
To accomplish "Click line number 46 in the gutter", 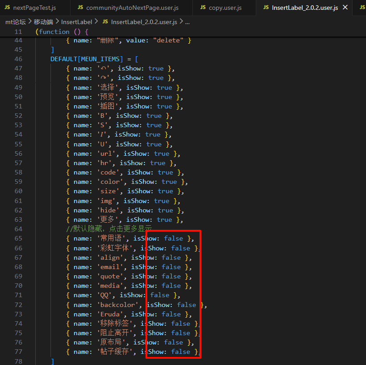I will [18, 59].
